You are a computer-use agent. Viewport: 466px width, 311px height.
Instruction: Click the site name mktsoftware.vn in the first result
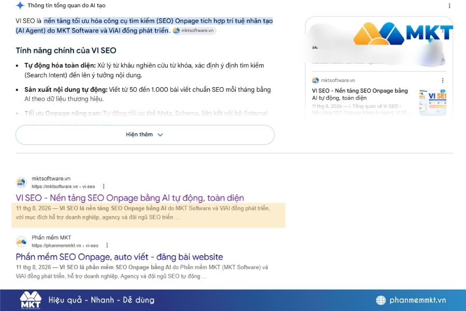tap(51, 178)
